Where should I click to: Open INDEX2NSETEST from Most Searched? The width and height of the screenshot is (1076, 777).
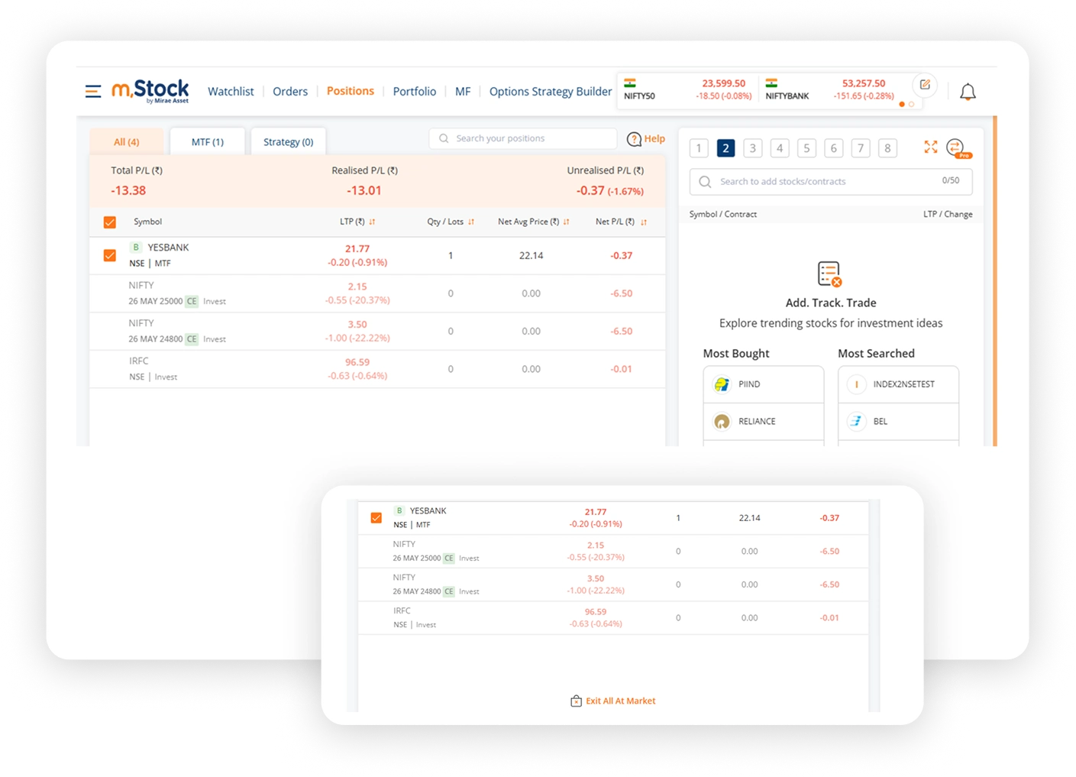(898, 384)
